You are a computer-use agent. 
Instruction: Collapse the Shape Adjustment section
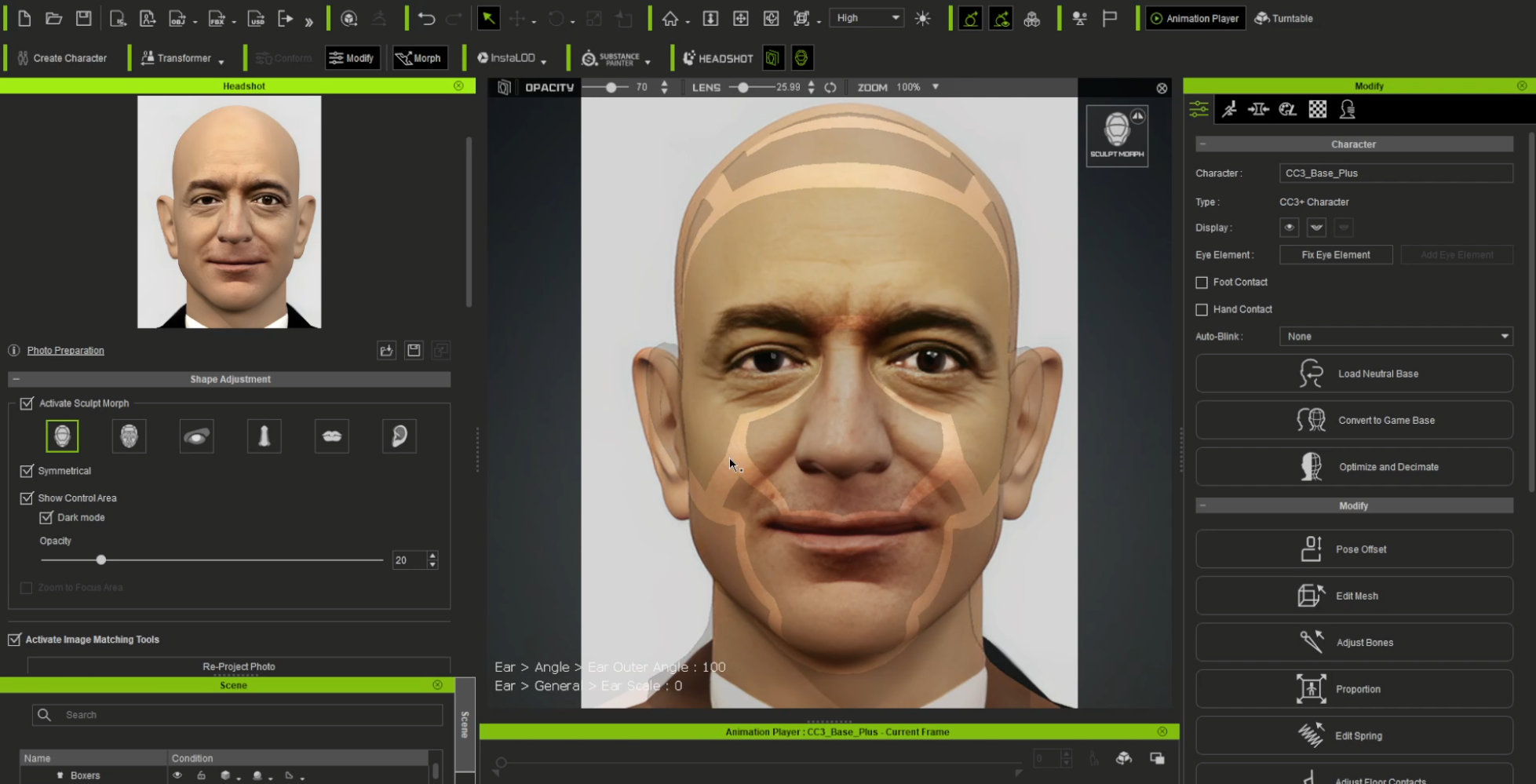[x=16, y=379]
